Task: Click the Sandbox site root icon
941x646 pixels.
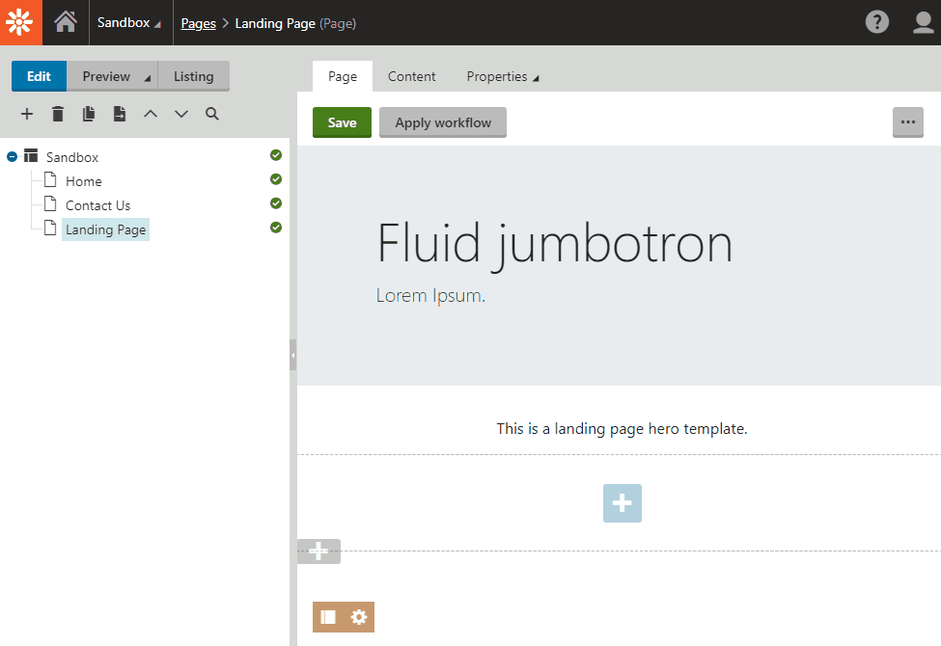Action: [31, 156]
